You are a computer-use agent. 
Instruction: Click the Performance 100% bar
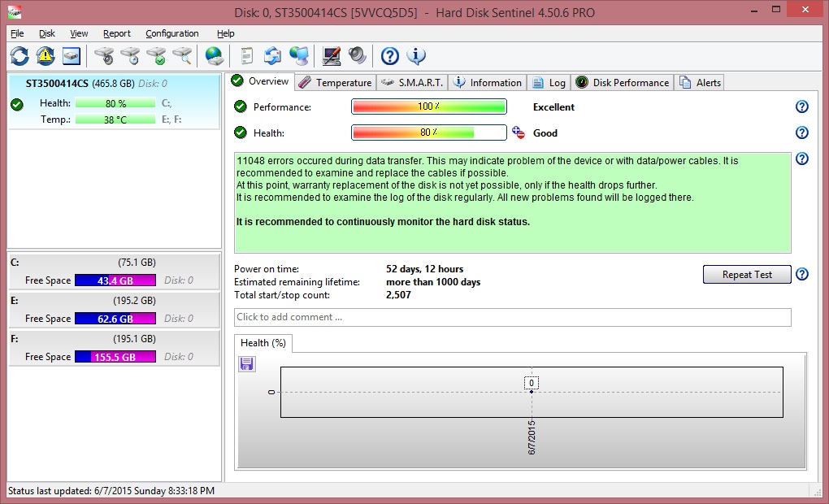(x=429, y=106)
